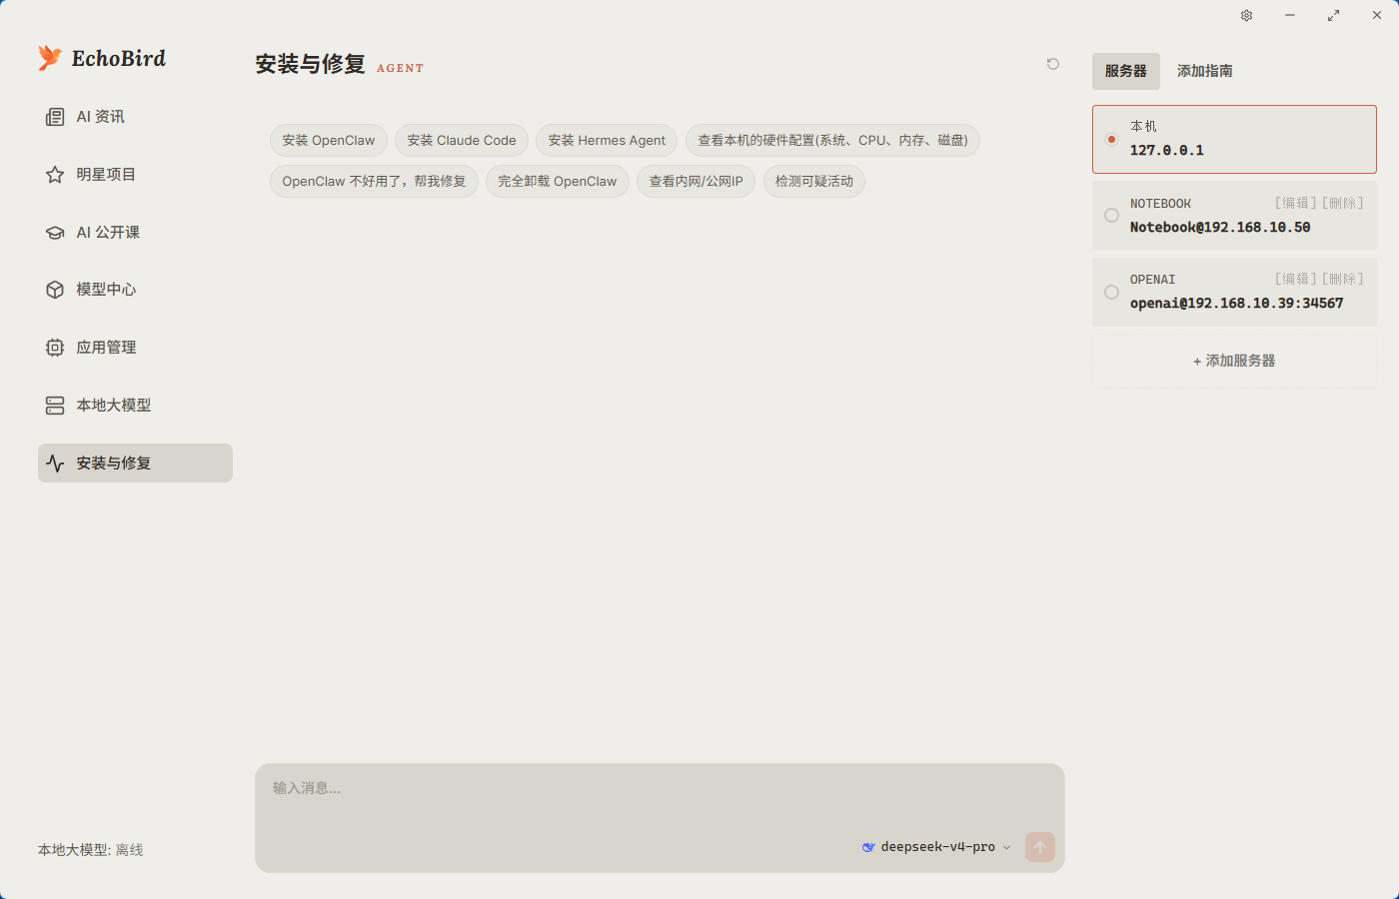
Task: Maximize the EchoBird window
Action: point(1334,16)
